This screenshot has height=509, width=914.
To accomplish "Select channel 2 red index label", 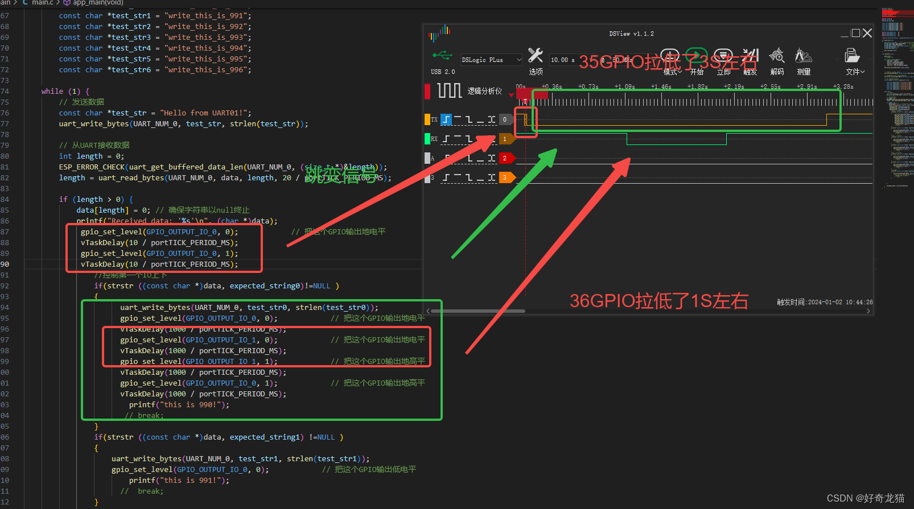I will pyautogui.click(x=505, y=158).
